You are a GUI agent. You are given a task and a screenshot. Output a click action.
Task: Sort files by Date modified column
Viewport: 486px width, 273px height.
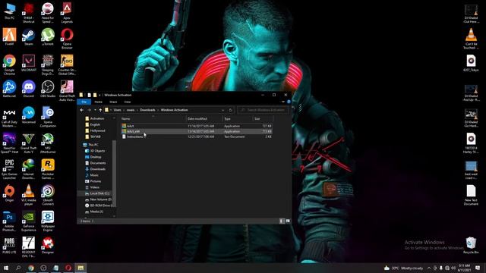tap(204, 119)
